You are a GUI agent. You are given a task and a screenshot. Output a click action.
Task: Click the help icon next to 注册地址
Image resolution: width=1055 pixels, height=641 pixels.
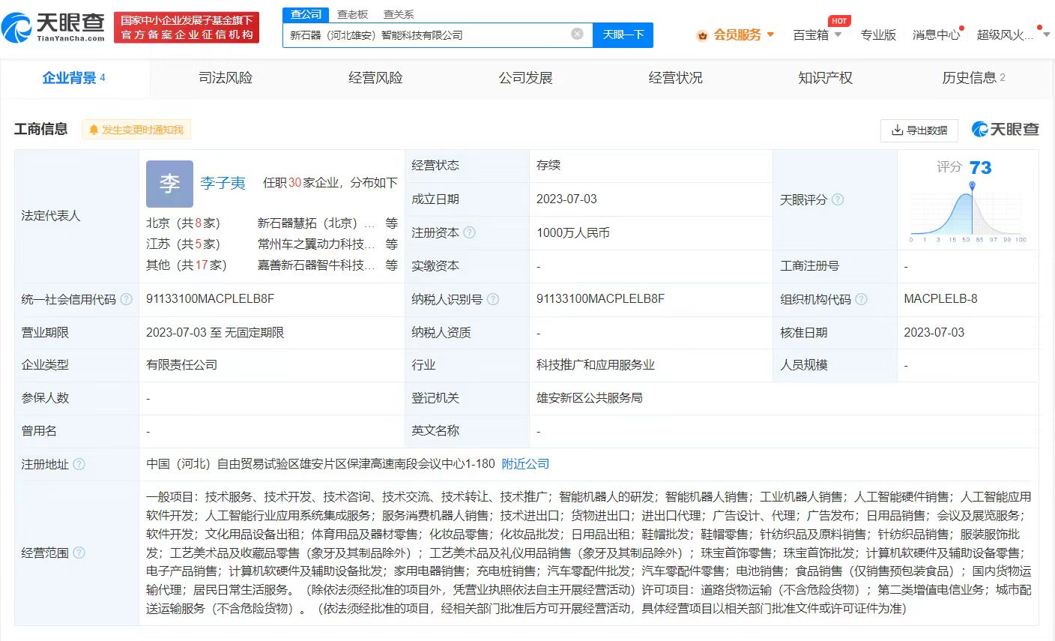click(x=79, y=464)
